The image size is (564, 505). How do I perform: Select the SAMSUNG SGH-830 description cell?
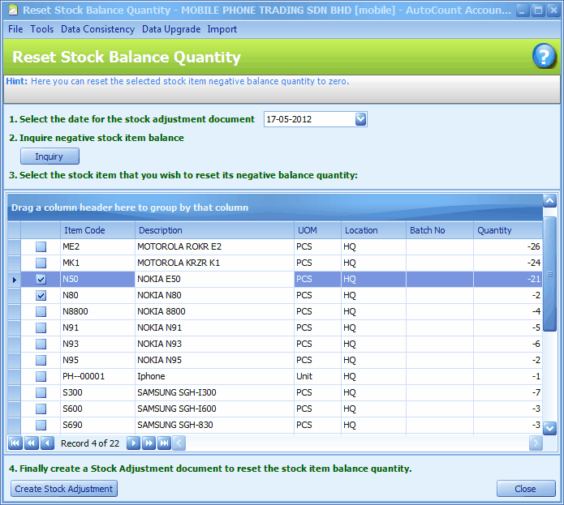click(214, 425)
